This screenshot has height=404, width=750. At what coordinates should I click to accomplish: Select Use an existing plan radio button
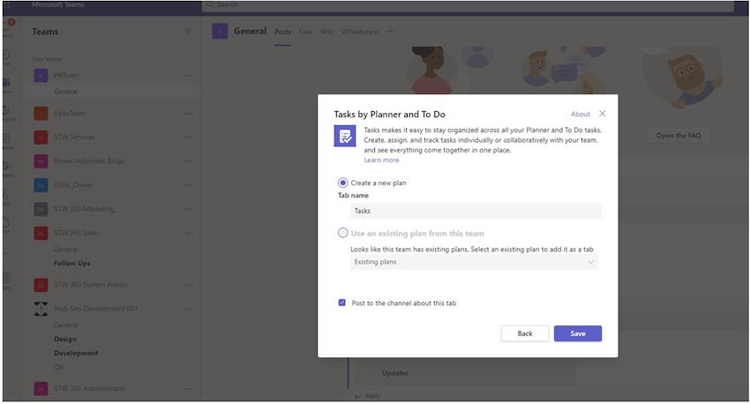[x=342, y=233]
